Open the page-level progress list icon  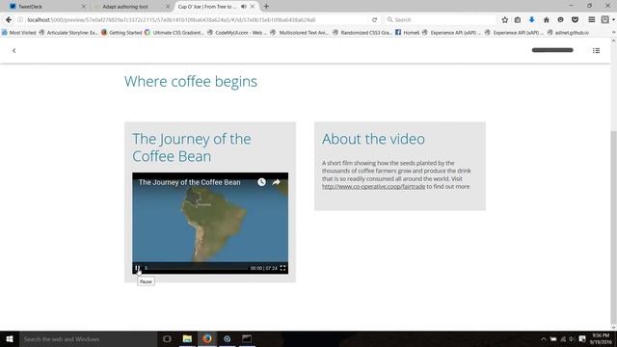[x=596, y=50]
